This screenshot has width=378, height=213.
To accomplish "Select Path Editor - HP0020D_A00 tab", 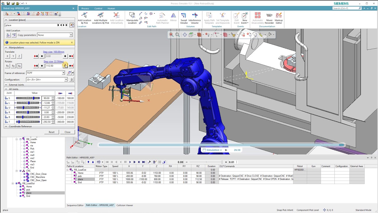I will click(x=100, y=205).
